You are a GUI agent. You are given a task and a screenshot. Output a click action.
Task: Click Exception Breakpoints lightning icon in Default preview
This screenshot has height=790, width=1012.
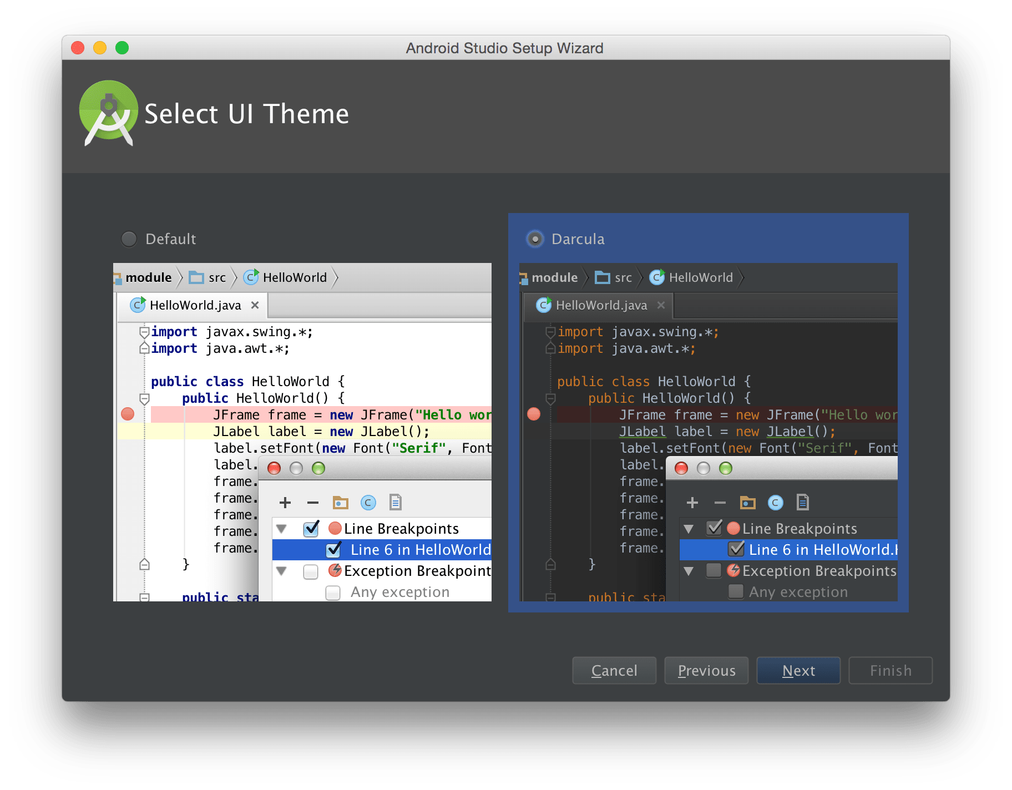pos(335,570)
